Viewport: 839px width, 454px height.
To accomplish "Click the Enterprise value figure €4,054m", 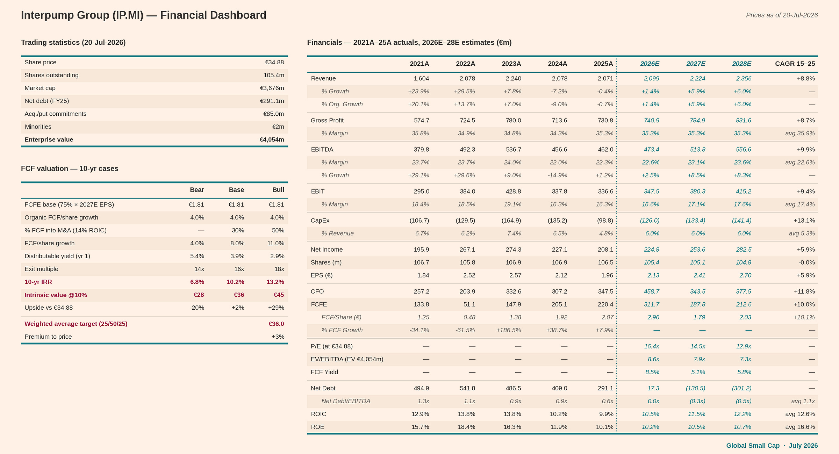I will (272, 140).
